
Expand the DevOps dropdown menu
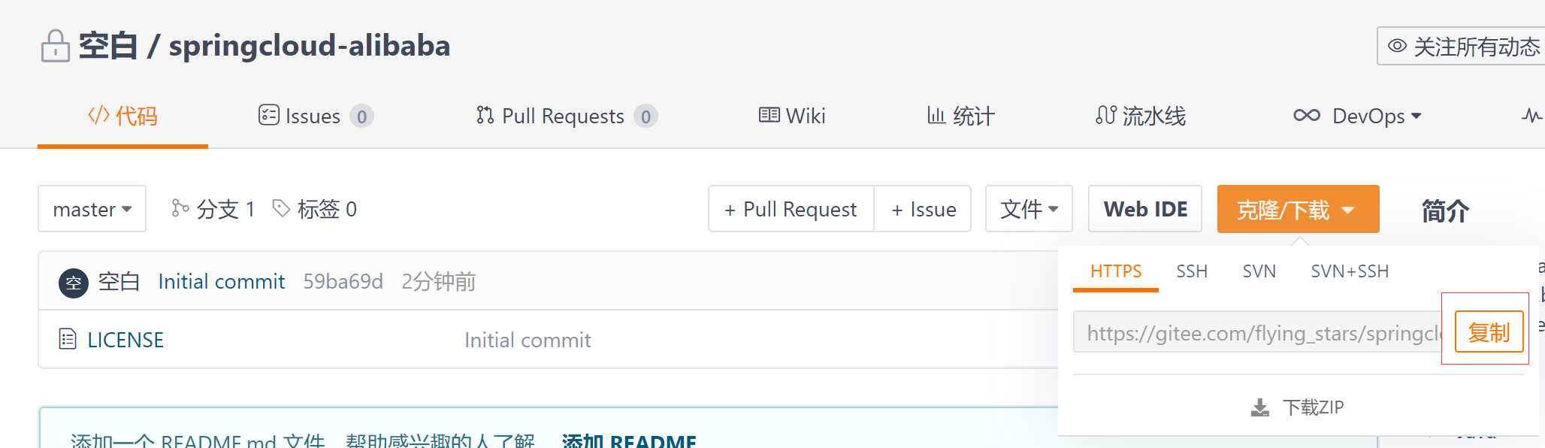[1357, 116]
